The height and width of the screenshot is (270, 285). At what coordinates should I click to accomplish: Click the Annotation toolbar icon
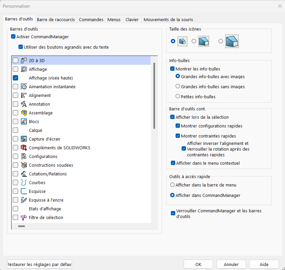[24, 104]
